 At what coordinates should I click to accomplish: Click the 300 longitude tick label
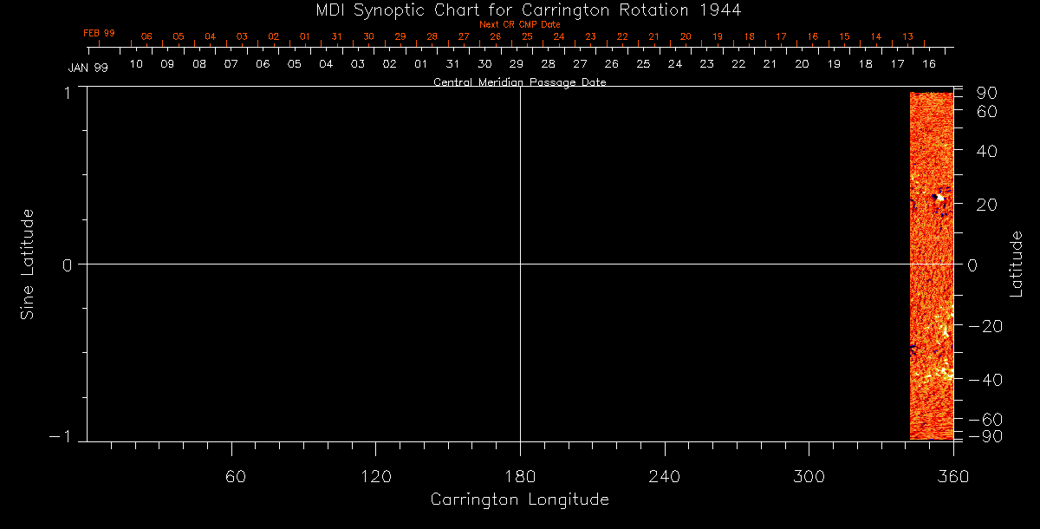click(x=808, y=475)
